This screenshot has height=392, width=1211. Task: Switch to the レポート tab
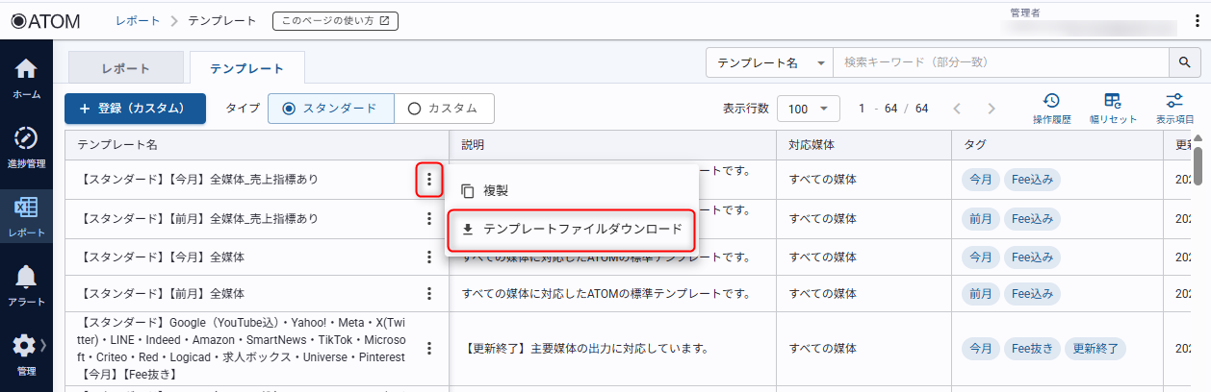125,68
